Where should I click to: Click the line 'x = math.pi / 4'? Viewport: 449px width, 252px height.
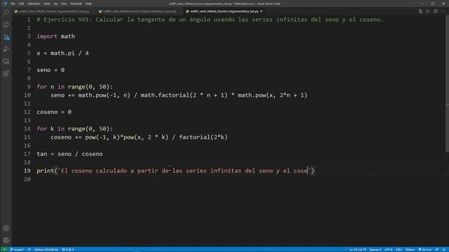(62, 53)
